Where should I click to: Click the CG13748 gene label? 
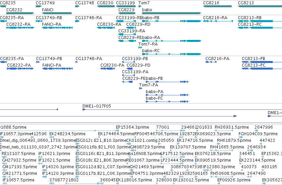pyautogui.click(x=85, y=3)
